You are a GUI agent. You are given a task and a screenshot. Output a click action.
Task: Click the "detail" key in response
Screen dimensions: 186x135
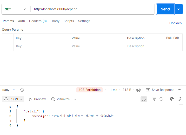pyautogui.click(x=31, y=111)
